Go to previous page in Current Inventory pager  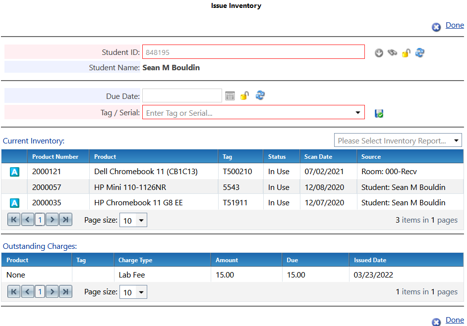click(27, 220)
